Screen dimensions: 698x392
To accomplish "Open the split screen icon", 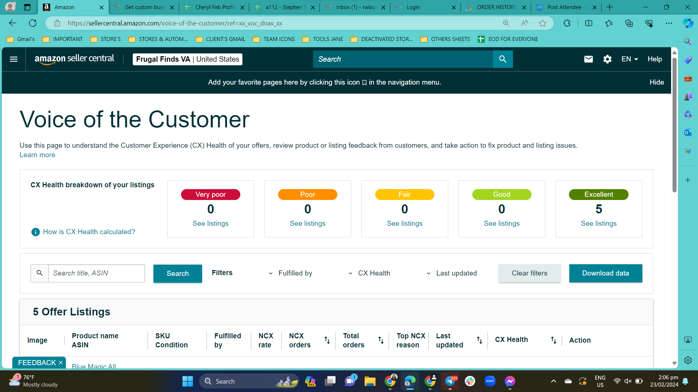I will point(589,23).
